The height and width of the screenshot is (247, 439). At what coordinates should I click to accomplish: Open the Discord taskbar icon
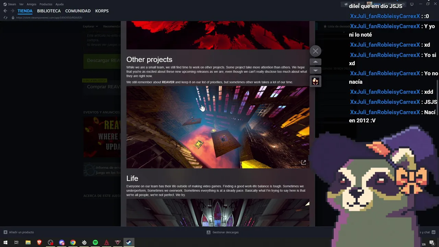tap(62, 243)
